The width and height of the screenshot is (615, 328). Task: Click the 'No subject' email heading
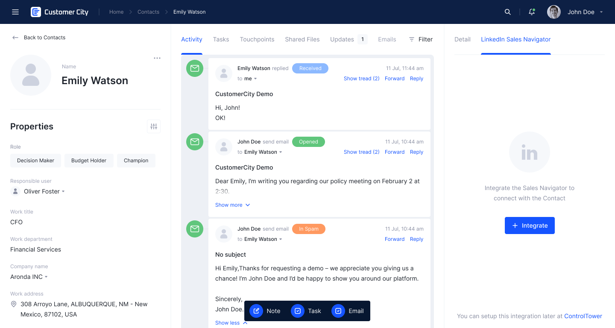click(x=231, y=255)
